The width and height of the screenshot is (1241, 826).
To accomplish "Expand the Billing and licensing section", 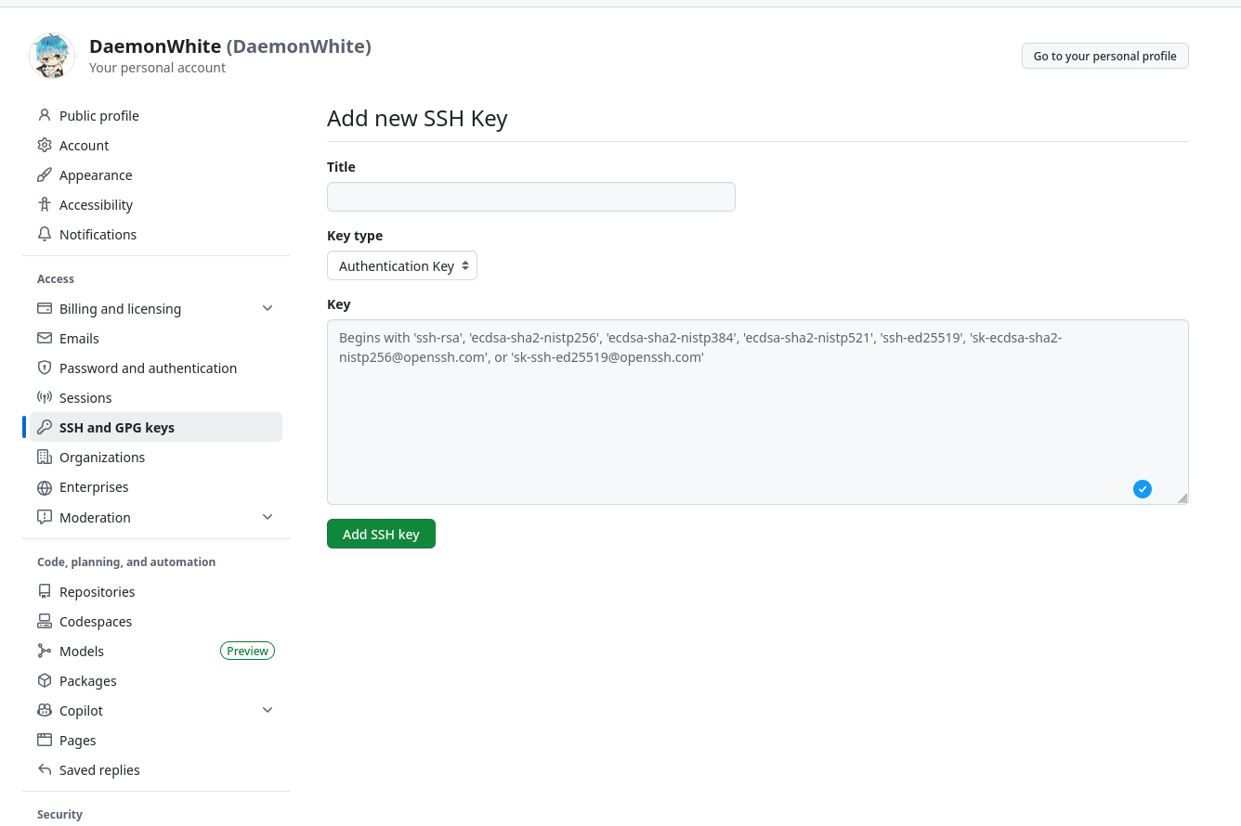I will tap(268, 309).
